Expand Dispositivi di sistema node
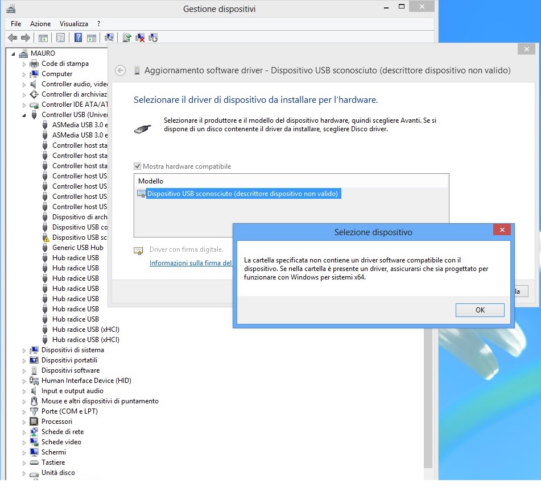Image resolution: width=541 pixels, height=492 pixels. coord(23,350)
